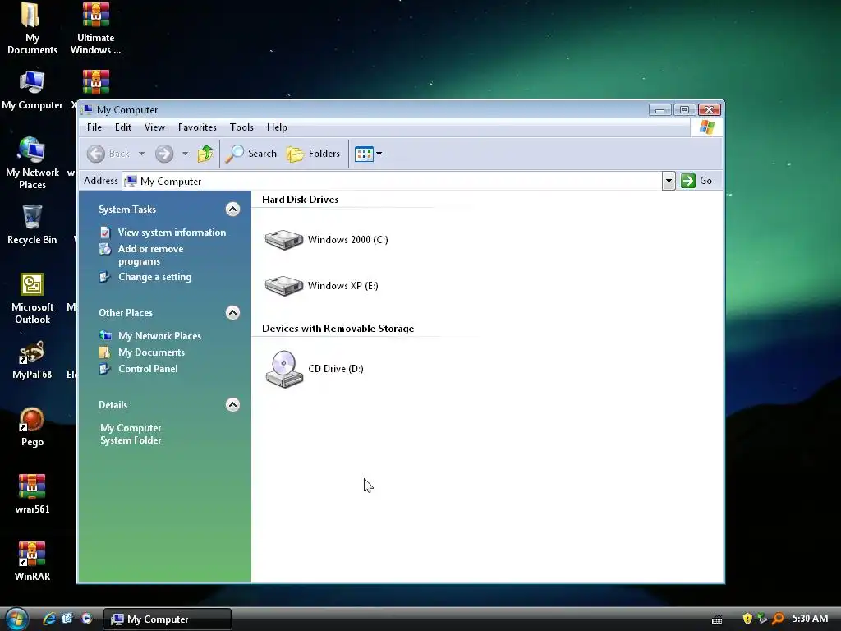
Task: Minimize the My Computer window
Action: pyautogui.click(x=659, y=110)
